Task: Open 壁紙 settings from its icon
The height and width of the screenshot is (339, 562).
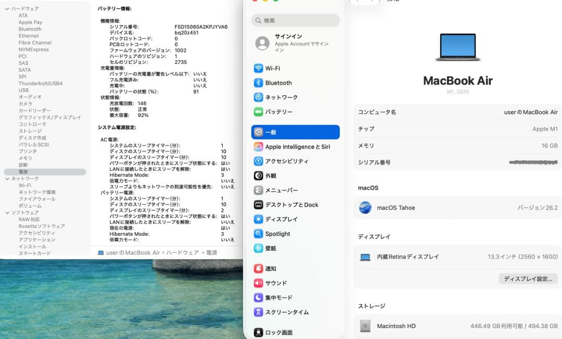Action: coord(258,248)
